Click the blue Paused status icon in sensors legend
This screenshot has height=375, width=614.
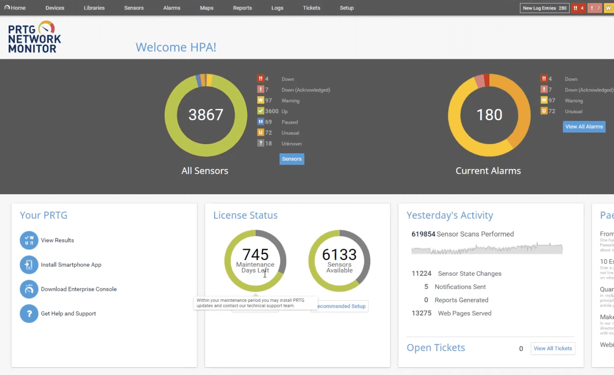pyautogui.click(x=260, y=122)
